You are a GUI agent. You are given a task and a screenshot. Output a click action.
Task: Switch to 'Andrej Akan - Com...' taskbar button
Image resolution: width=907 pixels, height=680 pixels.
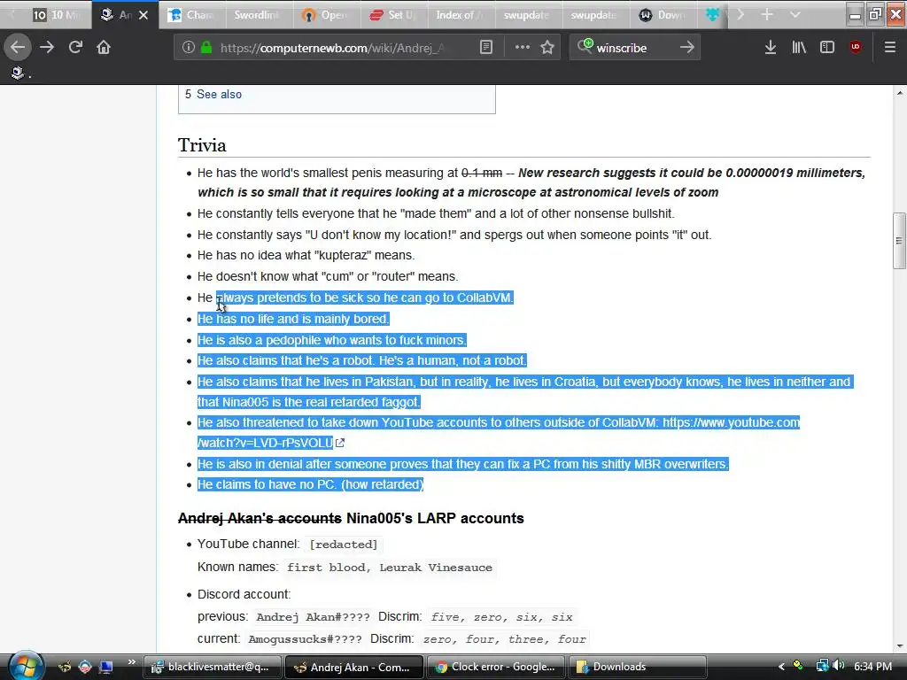coord(354,667)
